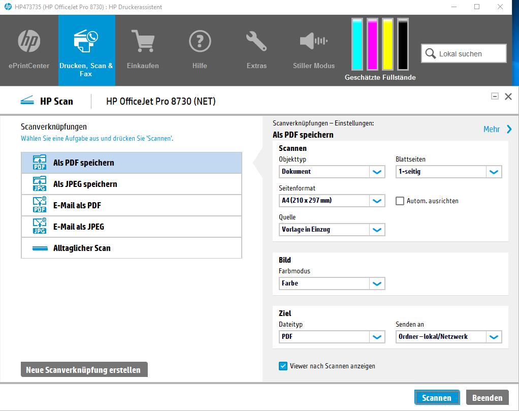Toggle the Stiller Modus speaker icon

point(313,41)
